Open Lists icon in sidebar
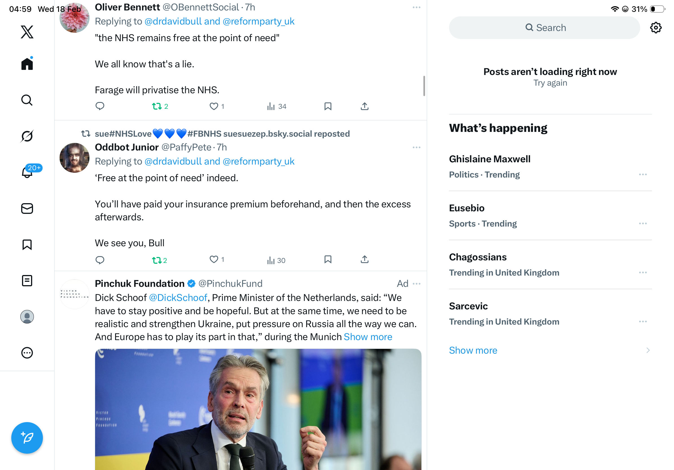The image size is (674, 470). pyautogui.click(x=27, y=281)
